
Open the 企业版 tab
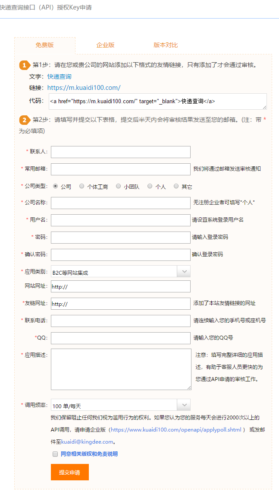pyautogui.click(x=105, y=45)
